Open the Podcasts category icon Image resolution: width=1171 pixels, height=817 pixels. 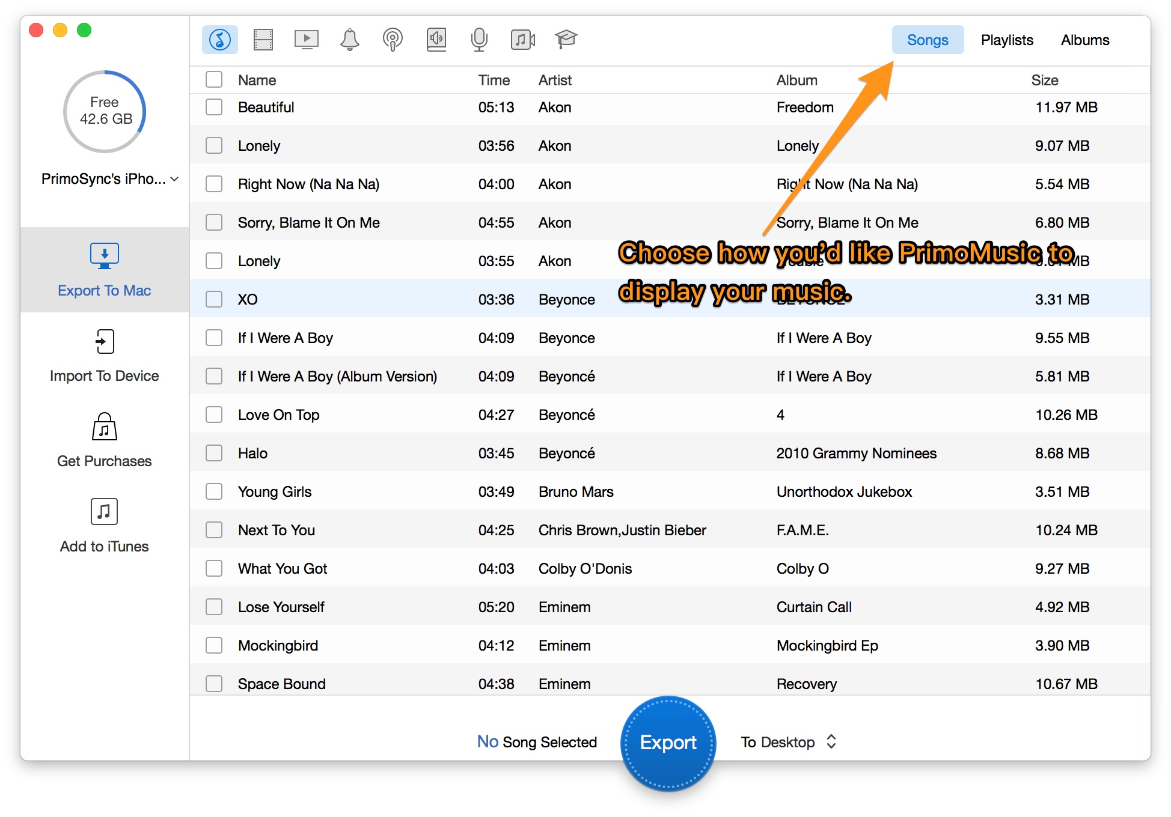[393, 40]
